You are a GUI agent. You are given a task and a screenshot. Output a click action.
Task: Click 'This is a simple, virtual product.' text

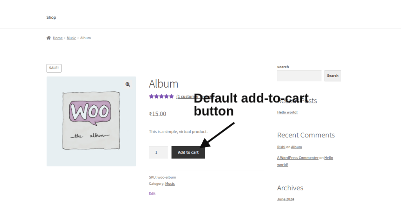pos(178,132)
